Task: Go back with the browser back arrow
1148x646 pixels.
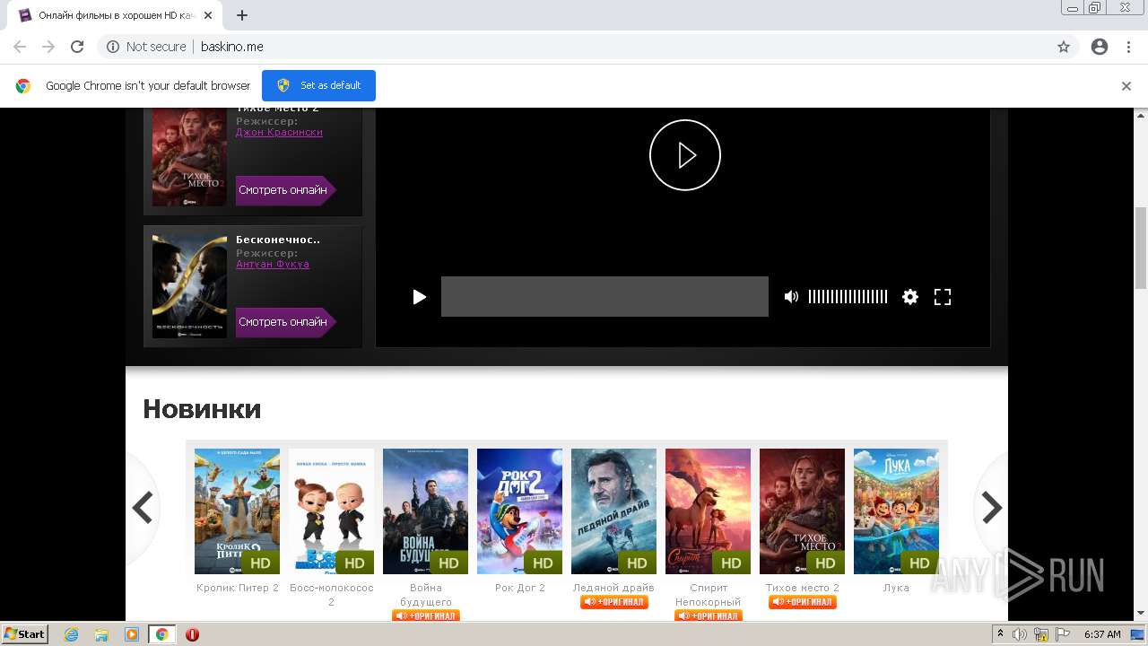Action: 20,47
